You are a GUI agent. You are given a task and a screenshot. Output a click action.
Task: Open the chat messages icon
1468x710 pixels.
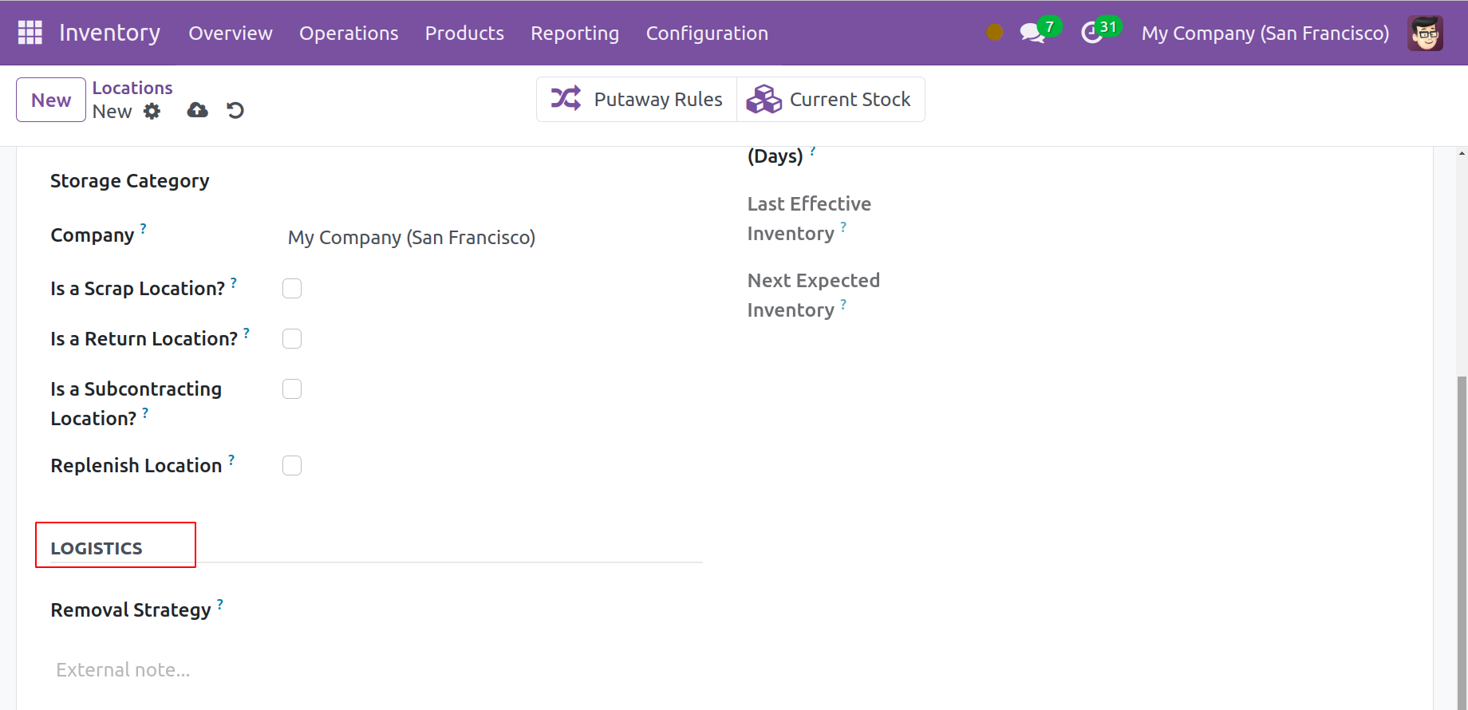coord(1032,33)
